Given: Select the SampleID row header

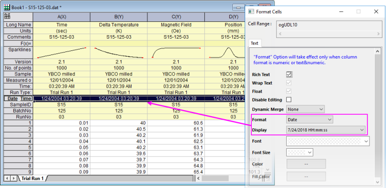Looking at the screenshot, I should click(x=18, y=104).
